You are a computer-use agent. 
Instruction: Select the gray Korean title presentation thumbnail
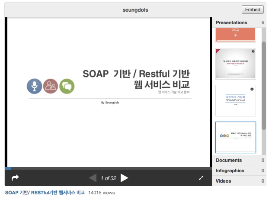click(x=236, y=64)
